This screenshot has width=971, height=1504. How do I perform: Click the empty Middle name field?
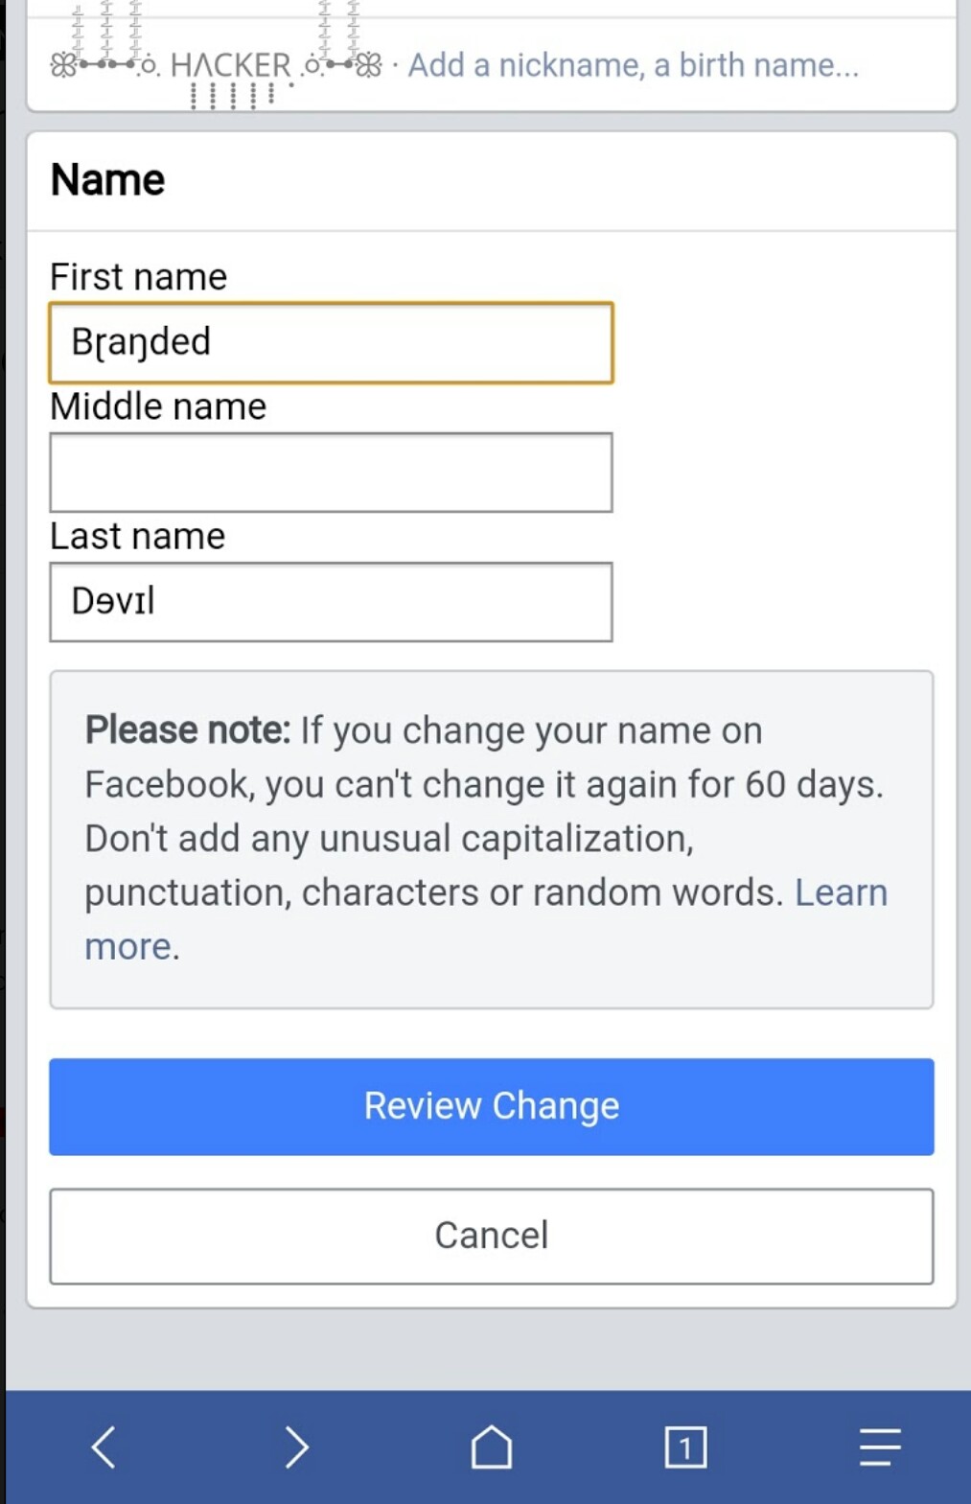tap(331, 472)
